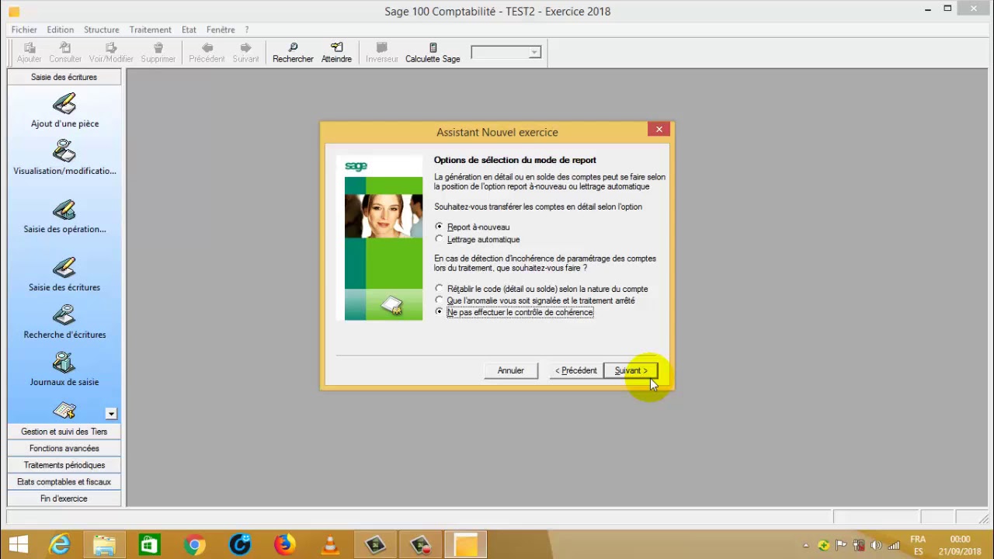Close the Assistant Nouvel exercice dialog
Image resolution: width=994 pixels, height=559 pixels.
pos(659,130)
